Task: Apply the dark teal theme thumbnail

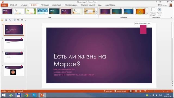Action: (54, 11)
